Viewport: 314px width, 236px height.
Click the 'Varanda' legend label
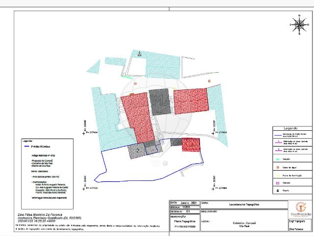(287, 183)
